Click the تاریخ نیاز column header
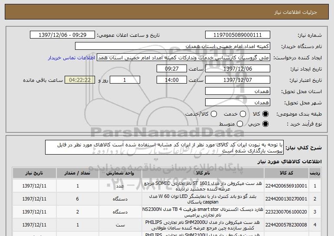 click(34, 173)
